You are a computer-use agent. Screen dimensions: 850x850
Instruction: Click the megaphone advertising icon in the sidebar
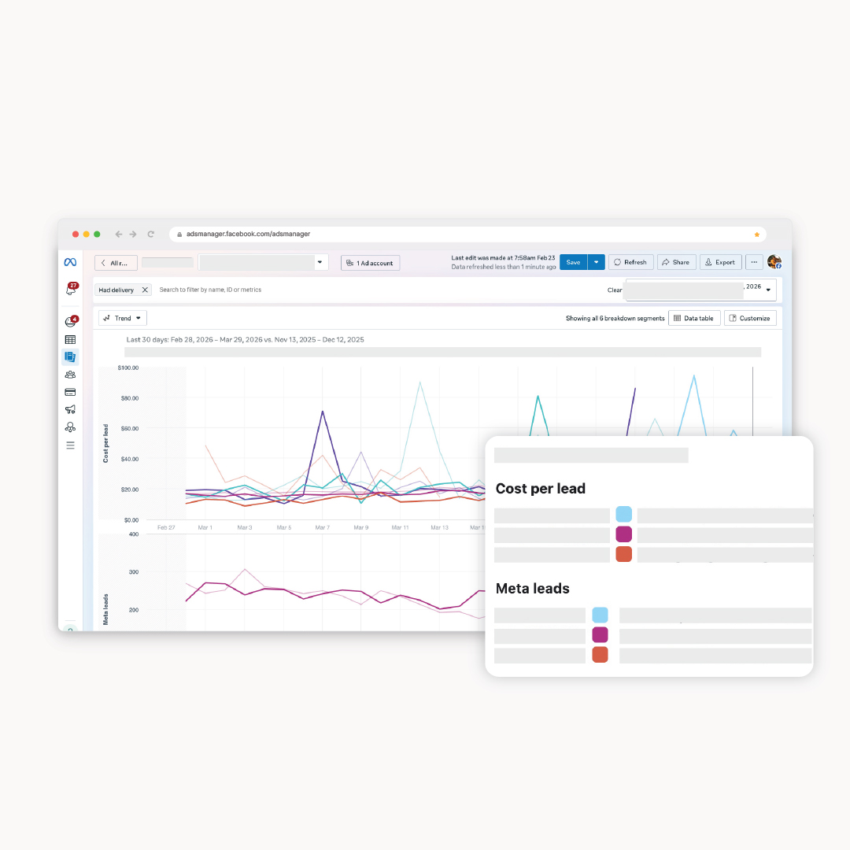70,409
